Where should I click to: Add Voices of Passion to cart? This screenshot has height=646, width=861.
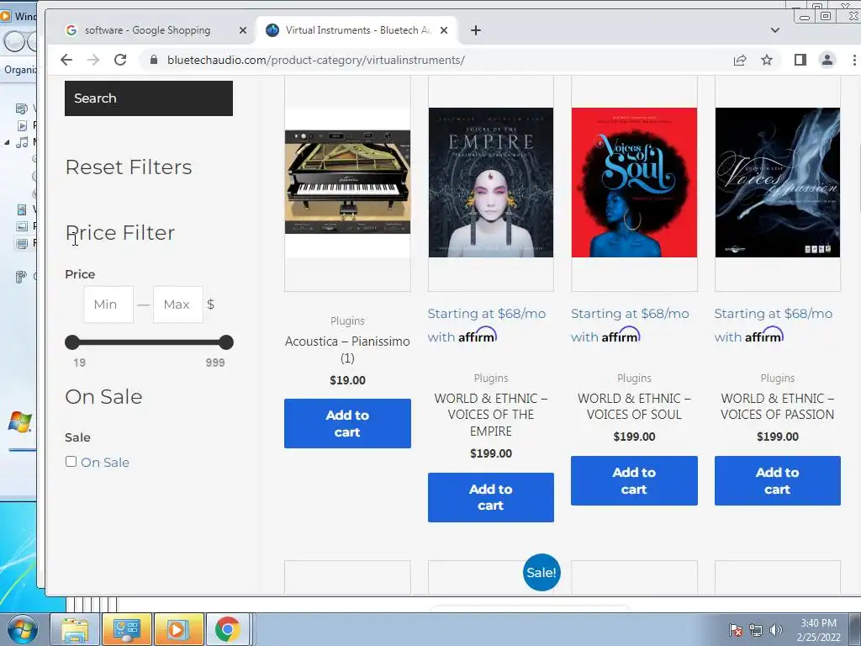778,480
